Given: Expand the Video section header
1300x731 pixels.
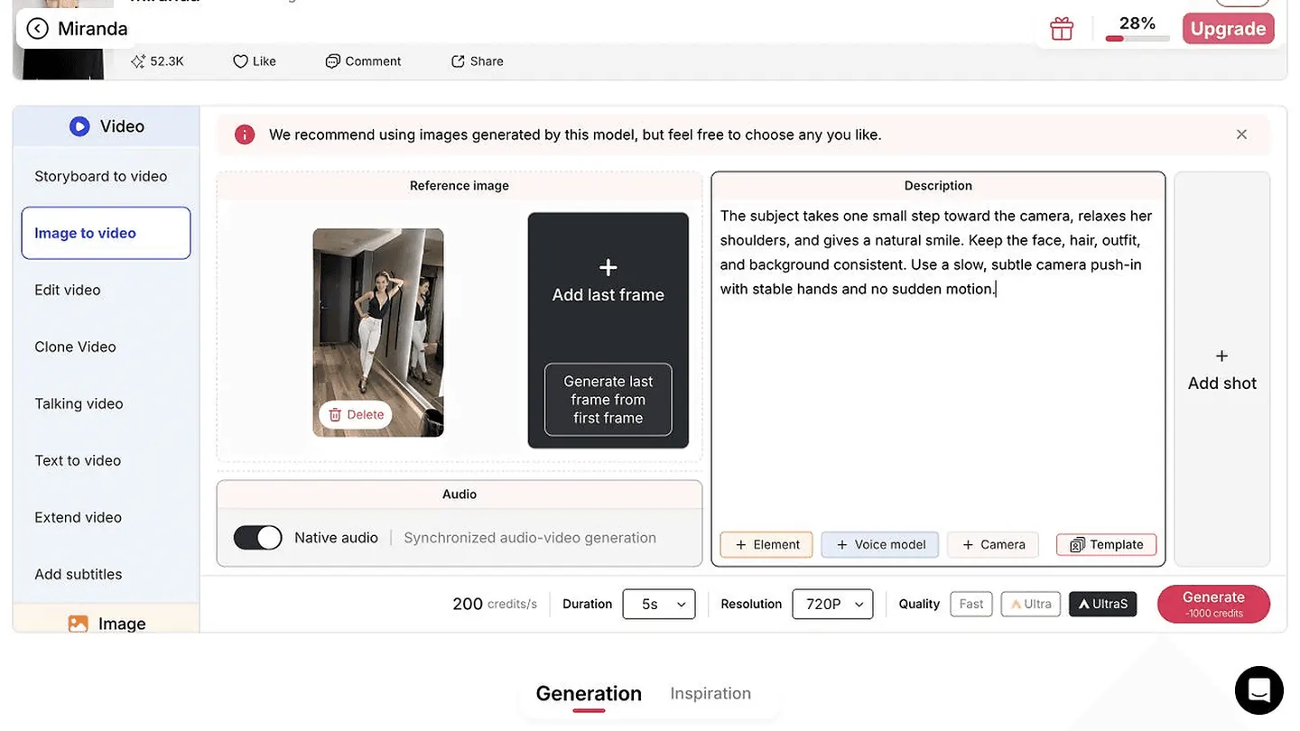Looking at the screenshot, I should pos(107,126).
